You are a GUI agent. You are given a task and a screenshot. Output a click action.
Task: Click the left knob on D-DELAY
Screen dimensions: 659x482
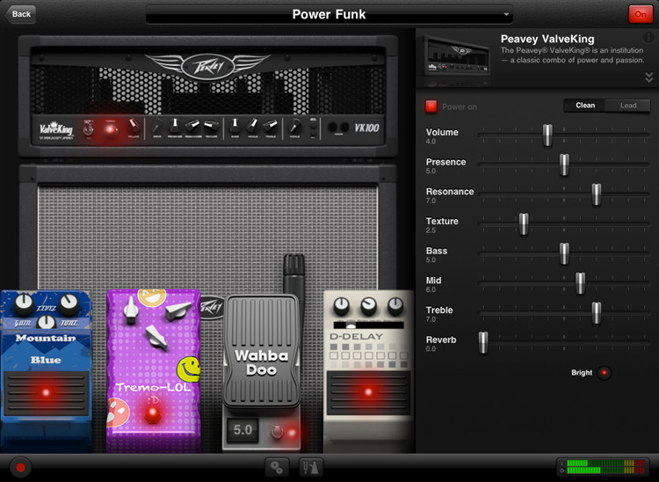(341, 307)
